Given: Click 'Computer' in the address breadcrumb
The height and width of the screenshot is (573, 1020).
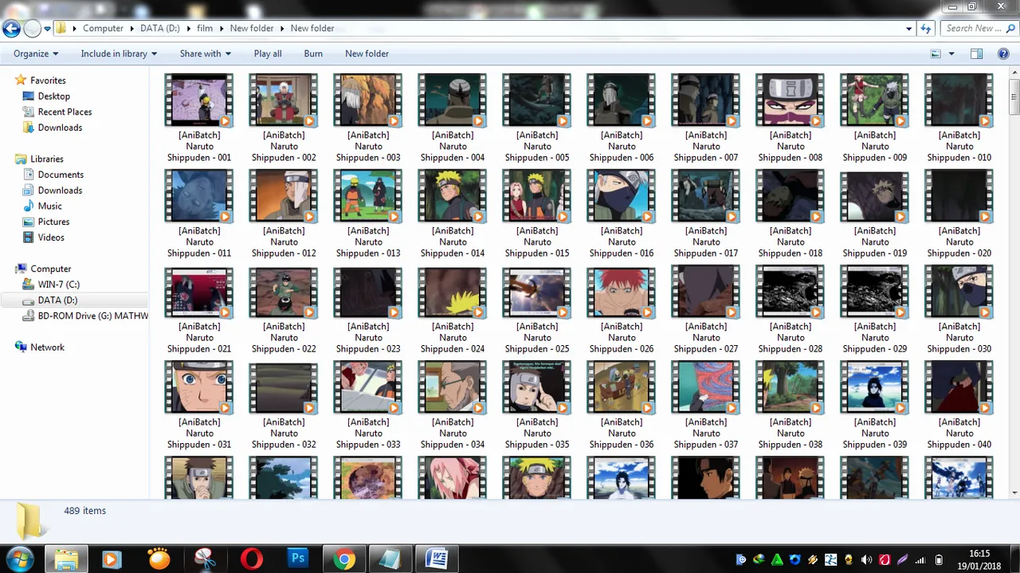Looking at the screenshot, I should (103, 28).
